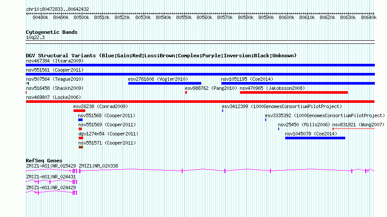387x217 pixels.
Task: Select the nsv1051195 (Coe2014) gain bar
Action: (298, 83)
